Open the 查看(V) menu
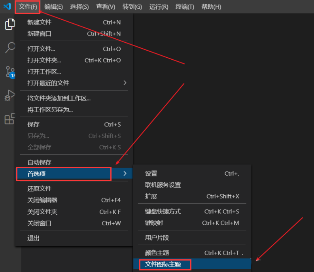This screenshot has height=272, width=314. (106, 7)
